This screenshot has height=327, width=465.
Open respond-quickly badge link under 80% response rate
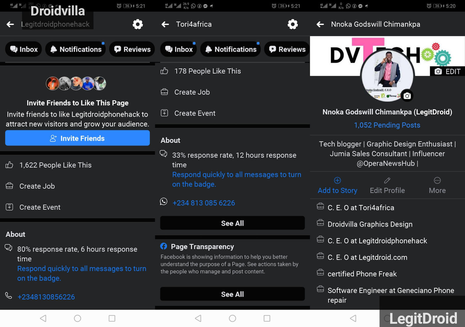[82, 273]
